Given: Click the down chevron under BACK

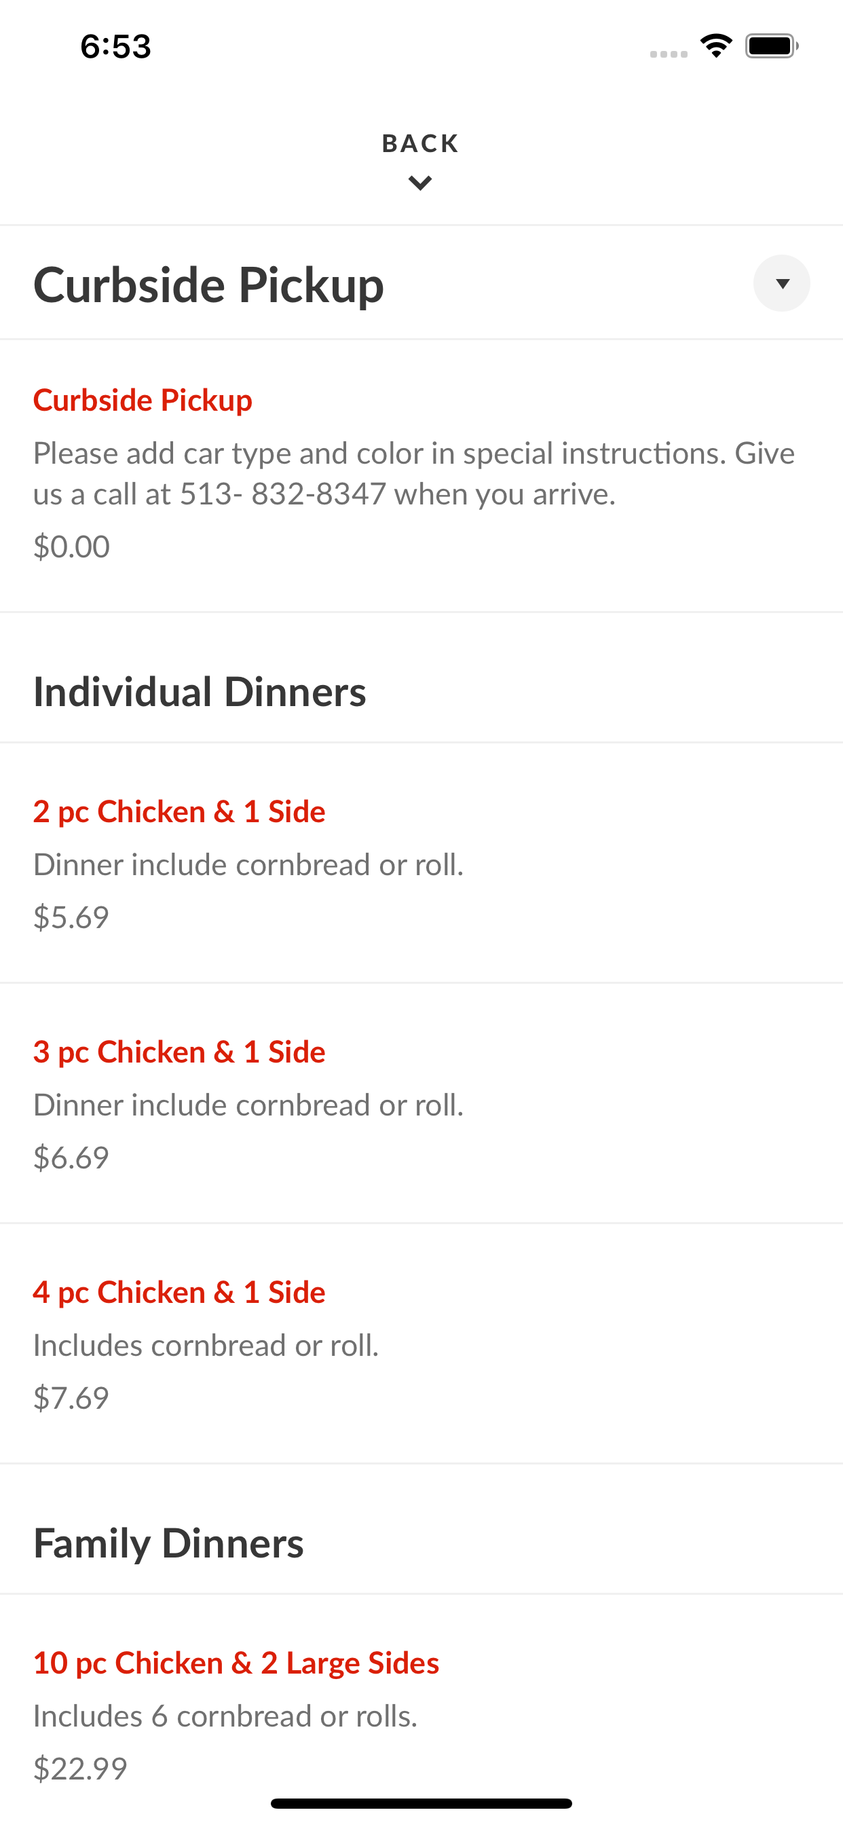Looking at the screenshot, I should (x=421, y=183).
